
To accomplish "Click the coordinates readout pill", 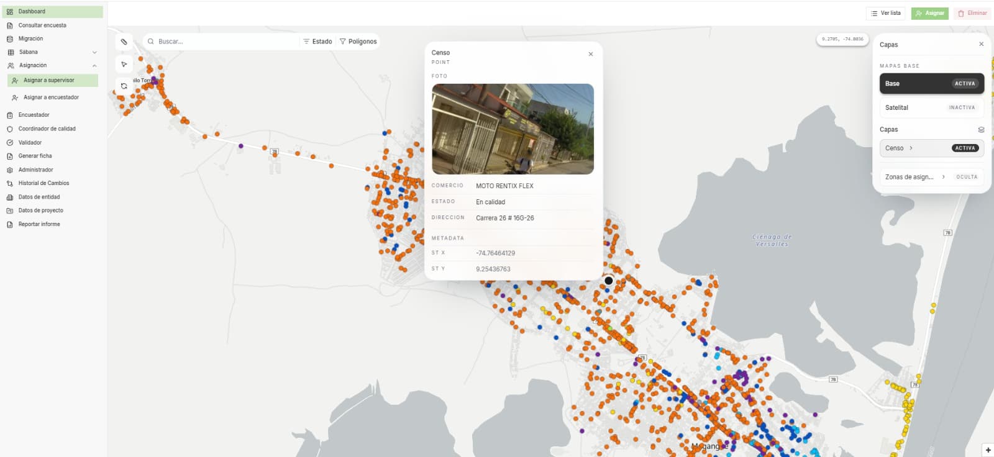I will [842, 39].
